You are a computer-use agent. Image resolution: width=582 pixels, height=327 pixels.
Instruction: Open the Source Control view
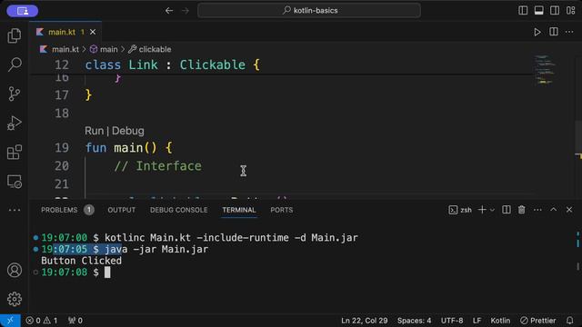15,94
